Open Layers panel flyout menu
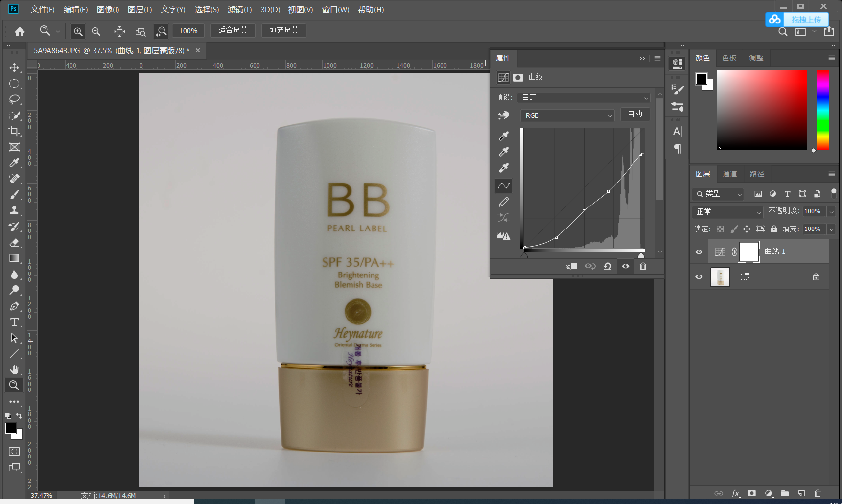 click(831, 174)
